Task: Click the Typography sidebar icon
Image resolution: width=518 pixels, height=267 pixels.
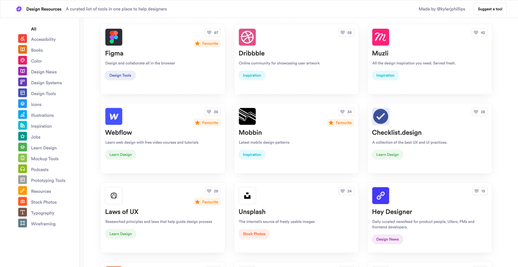Action: pos(22,213)
